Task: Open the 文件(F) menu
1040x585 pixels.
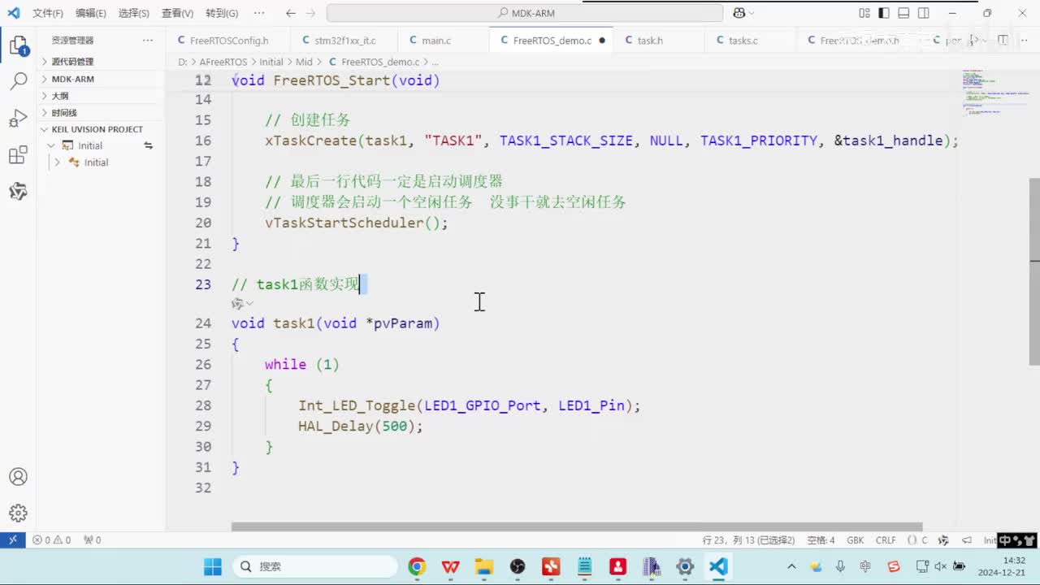Action: click(x=48, y=13)
